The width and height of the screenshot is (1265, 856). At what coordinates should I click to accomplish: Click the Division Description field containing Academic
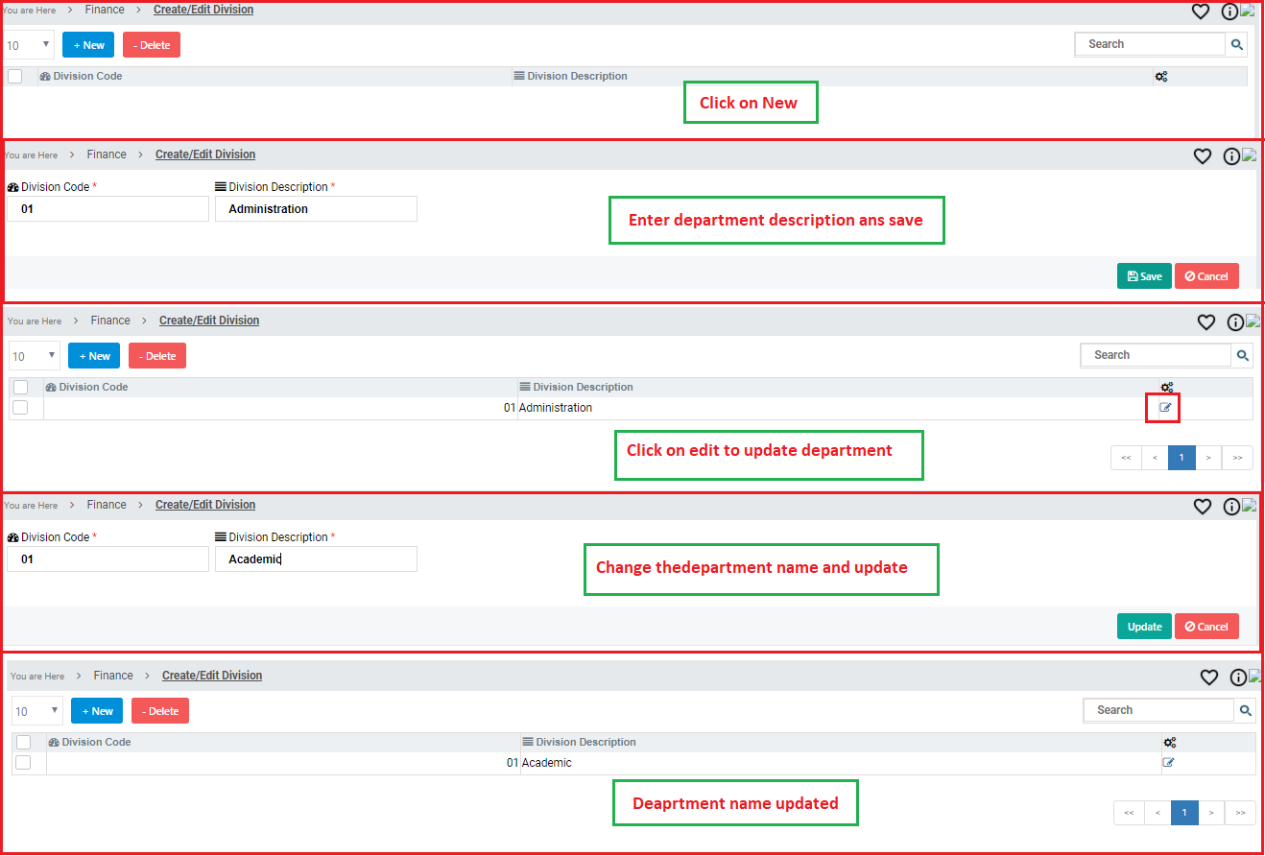(x=316, y=559)
